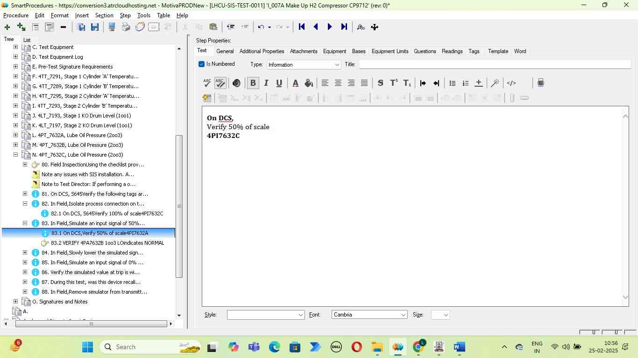This screenshot has height=358, width=638.
Task: Click the center align icon
Action: point(338,83)
